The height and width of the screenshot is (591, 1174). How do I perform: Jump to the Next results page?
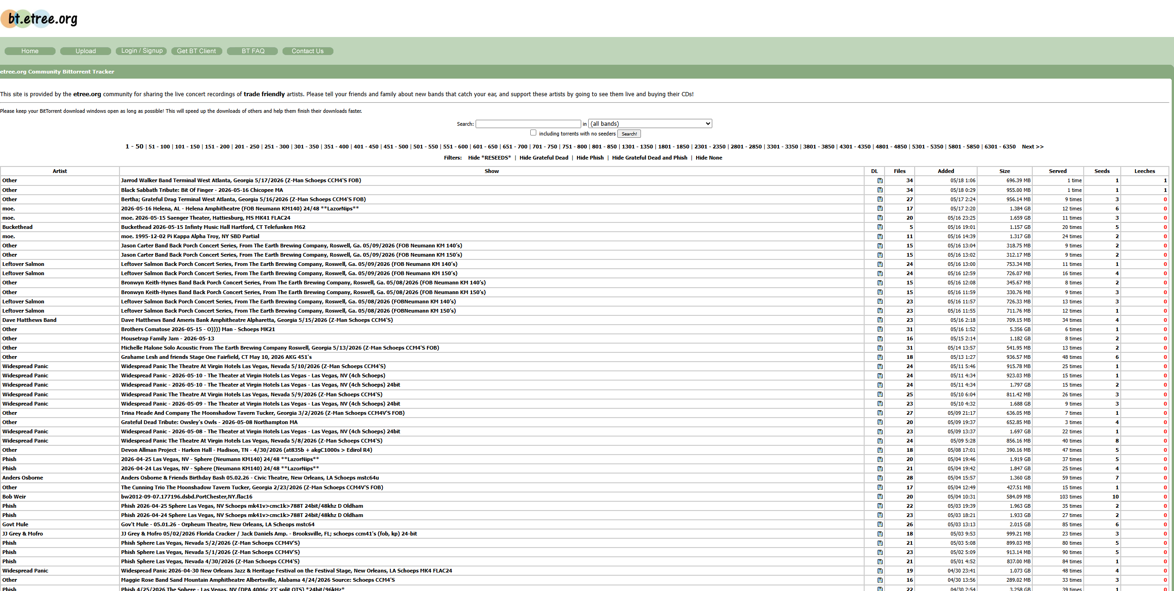(x=1033, y=147)
